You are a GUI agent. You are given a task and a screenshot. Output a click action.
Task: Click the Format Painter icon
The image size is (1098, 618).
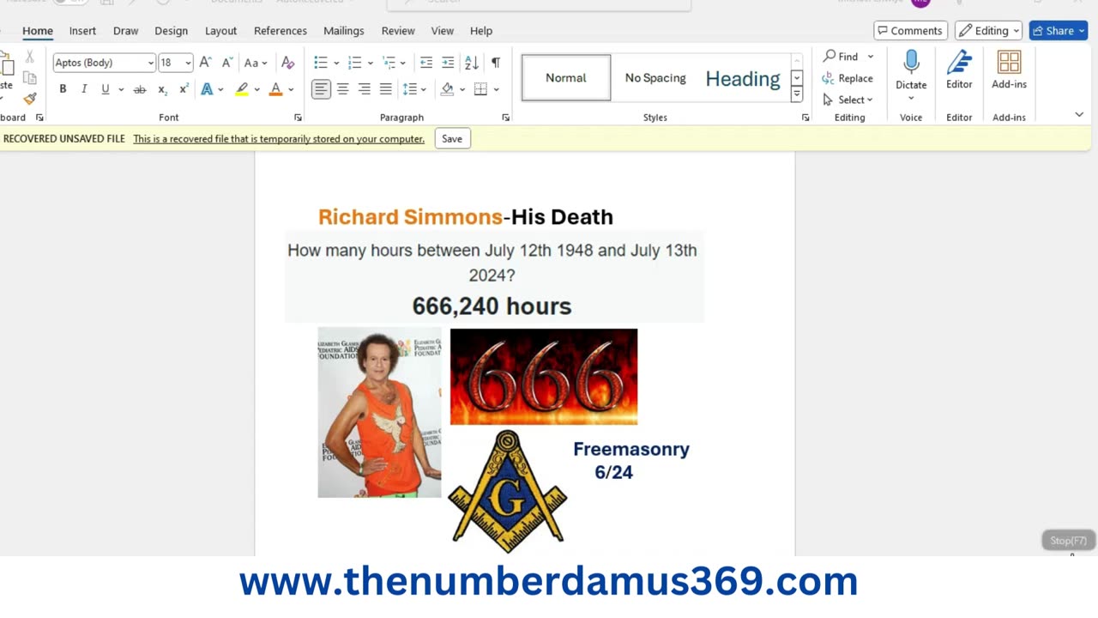(30, 100)
